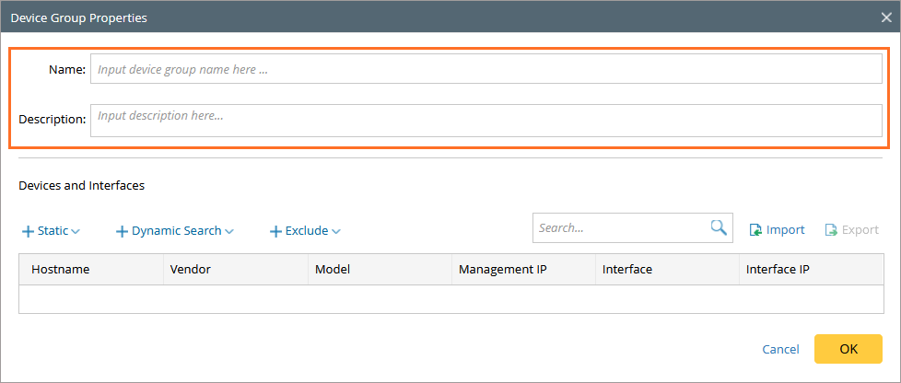Select the Vendor column header
This screenshot has width=901, height=383.
(191, 270)
